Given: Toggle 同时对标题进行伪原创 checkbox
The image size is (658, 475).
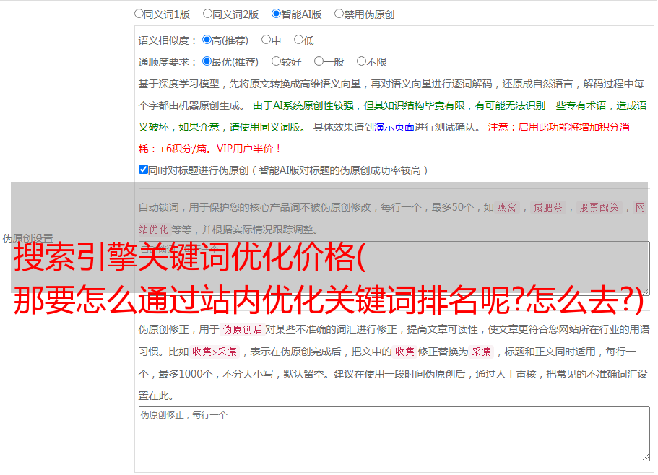Looking at the screenshot, I should pos(143,170).
